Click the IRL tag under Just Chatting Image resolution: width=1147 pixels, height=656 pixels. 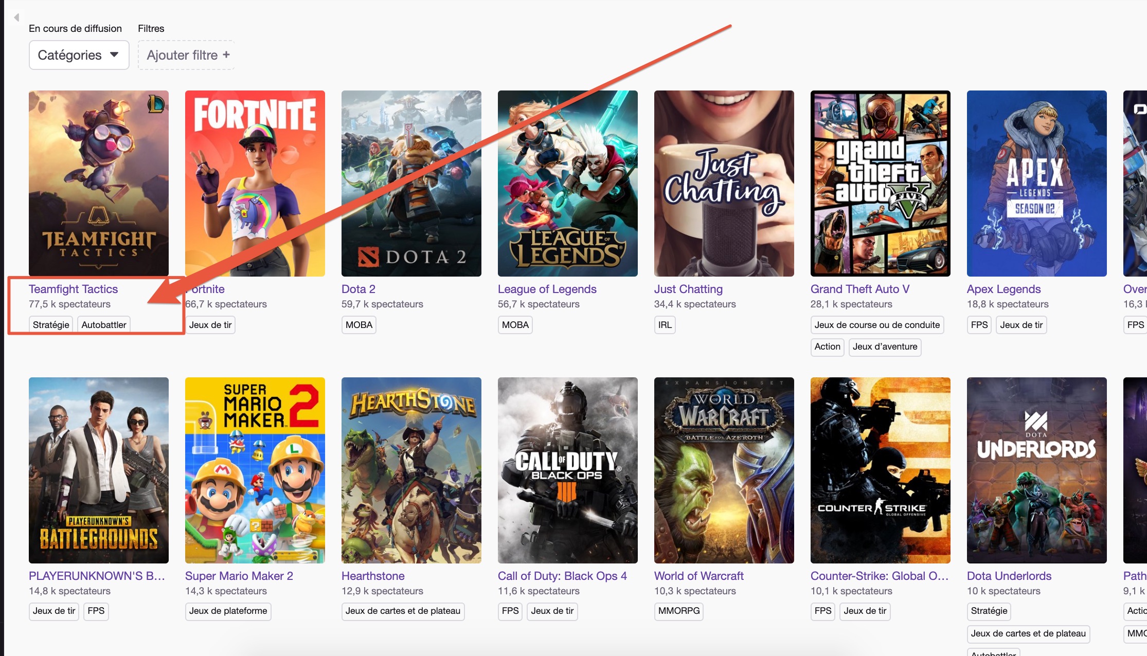coord(665,325)
